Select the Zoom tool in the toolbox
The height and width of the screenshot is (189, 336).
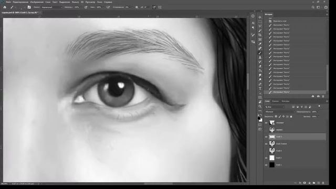tap(260, 107)
